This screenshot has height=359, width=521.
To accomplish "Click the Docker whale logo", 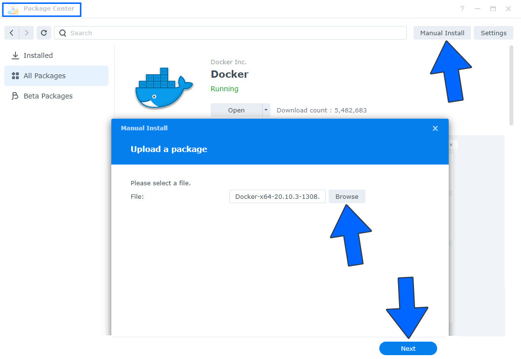I will pyautogui.click(x=164, y=88).
